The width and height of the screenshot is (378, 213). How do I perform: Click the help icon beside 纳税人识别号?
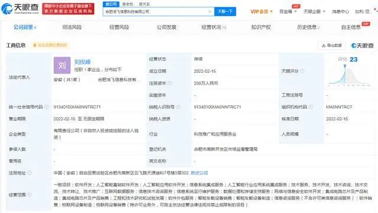click(x=178, y=106)
